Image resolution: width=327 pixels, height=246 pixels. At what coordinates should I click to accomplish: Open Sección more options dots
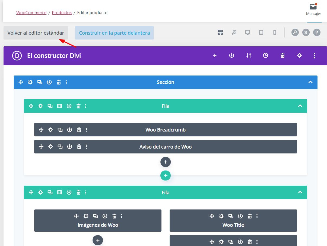tap(66, 82)
